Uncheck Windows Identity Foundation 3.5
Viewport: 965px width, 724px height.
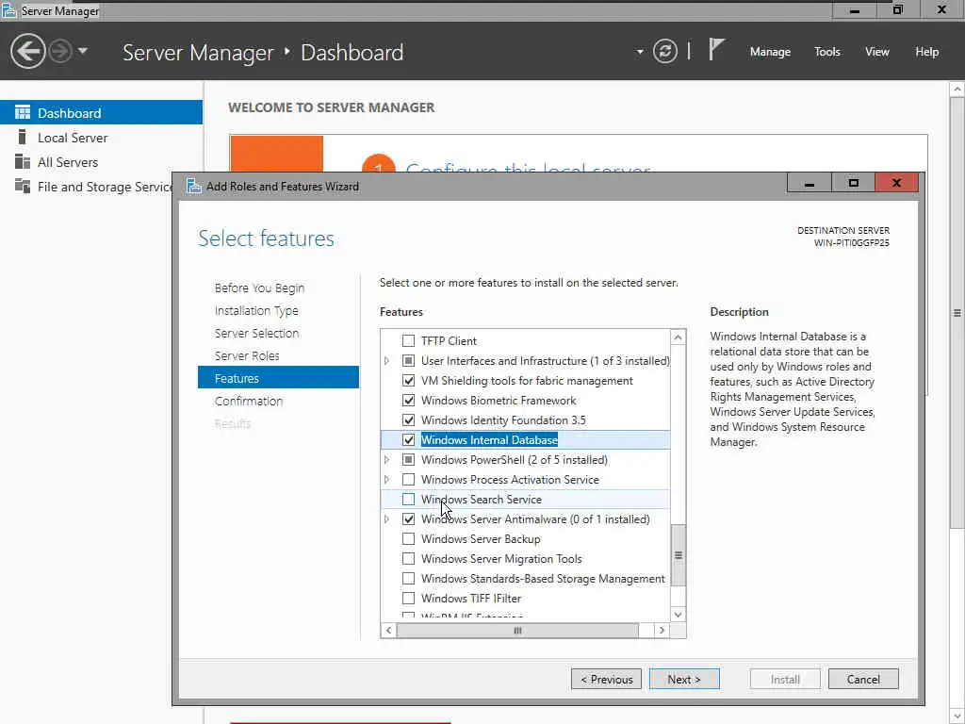pos(408,420)
